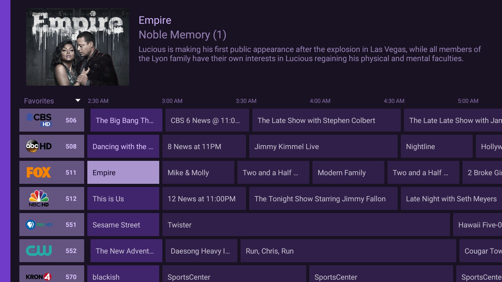Select Jimmy Kimmel Live program
The width and height of the screenshot is (502, 282).
[323, 146]
